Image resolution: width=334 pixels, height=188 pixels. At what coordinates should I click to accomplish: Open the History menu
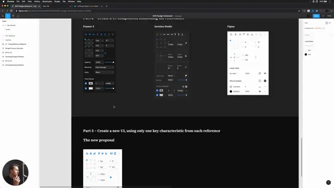(x=37, y=1)
